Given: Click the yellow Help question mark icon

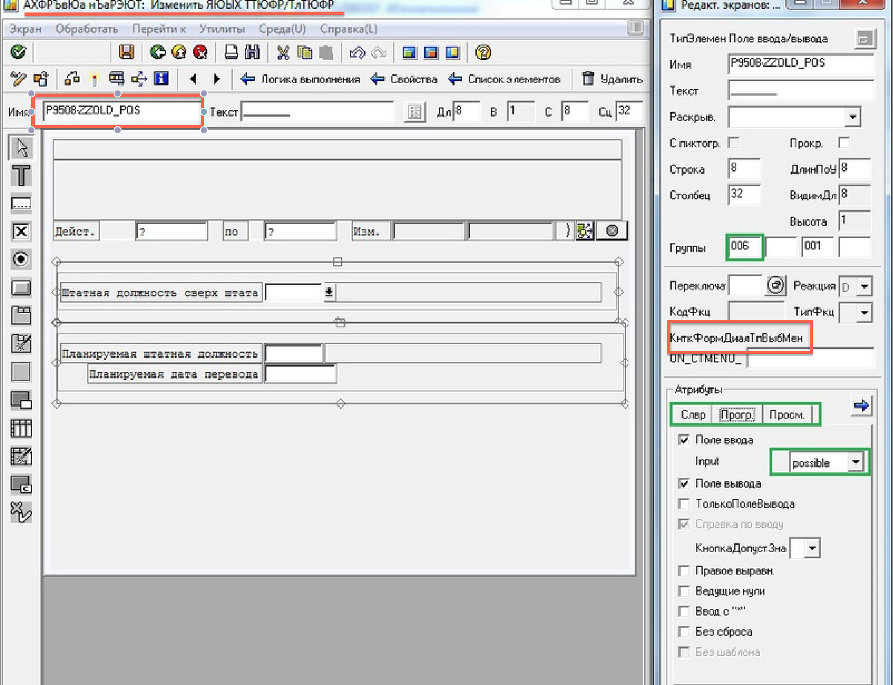Looking at the screenshot, I should click(x=483, y=52).
